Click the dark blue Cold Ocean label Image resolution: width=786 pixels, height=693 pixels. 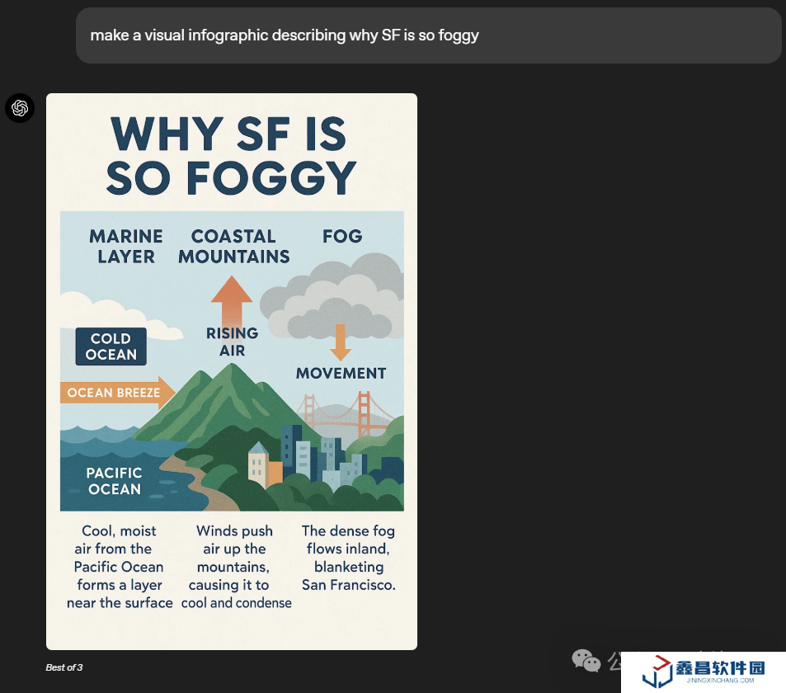(111, 346)
